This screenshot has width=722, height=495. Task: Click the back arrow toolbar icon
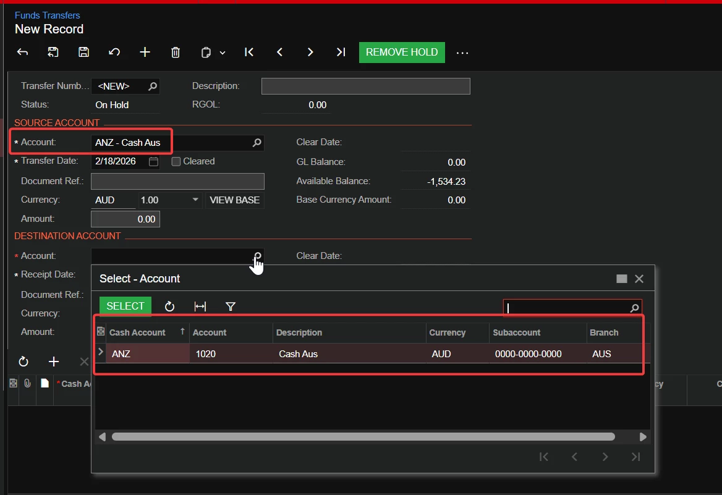point(22,52)
